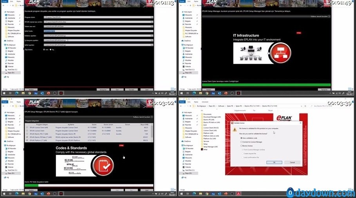The image size is (356, 198).
Task: Tick 'EPLAN Electric P8 2.7 (x64)' component checkbox
Action: [x=27, y=134]
